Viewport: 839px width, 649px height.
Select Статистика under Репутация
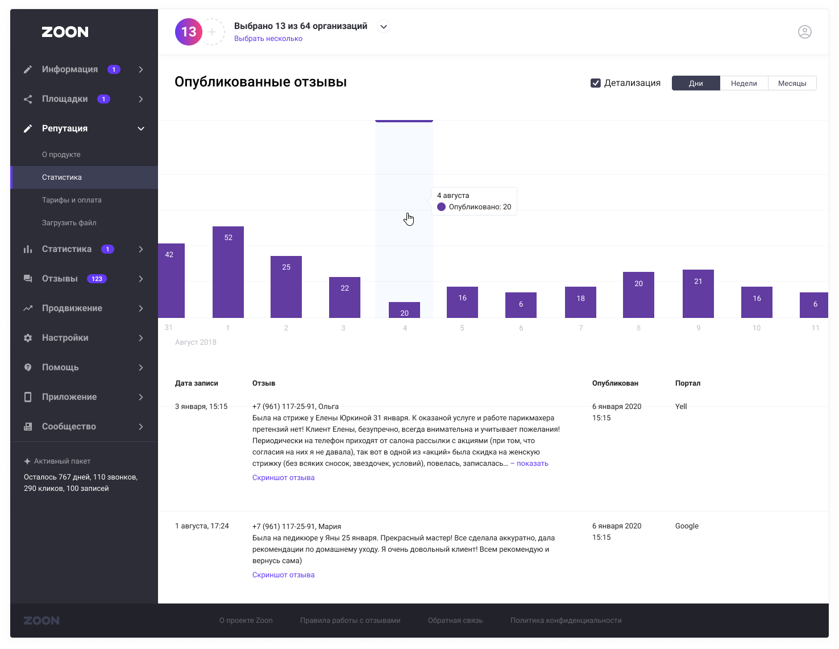84,177
